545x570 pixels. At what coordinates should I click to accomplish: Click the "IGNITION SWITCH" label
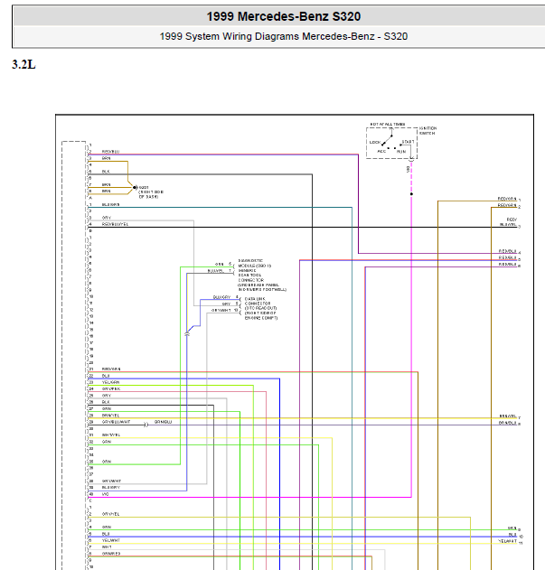428,131
